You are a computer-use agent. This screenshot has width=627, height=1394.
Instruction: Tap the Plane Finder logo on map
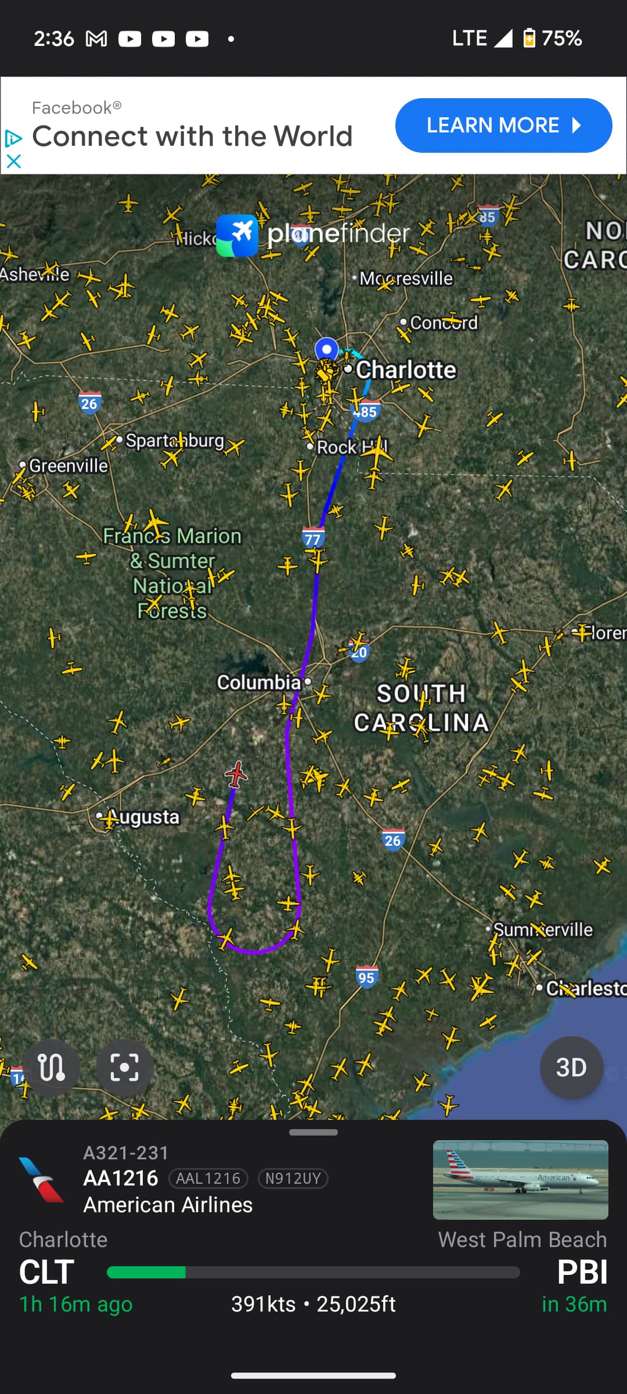[313, 235]
